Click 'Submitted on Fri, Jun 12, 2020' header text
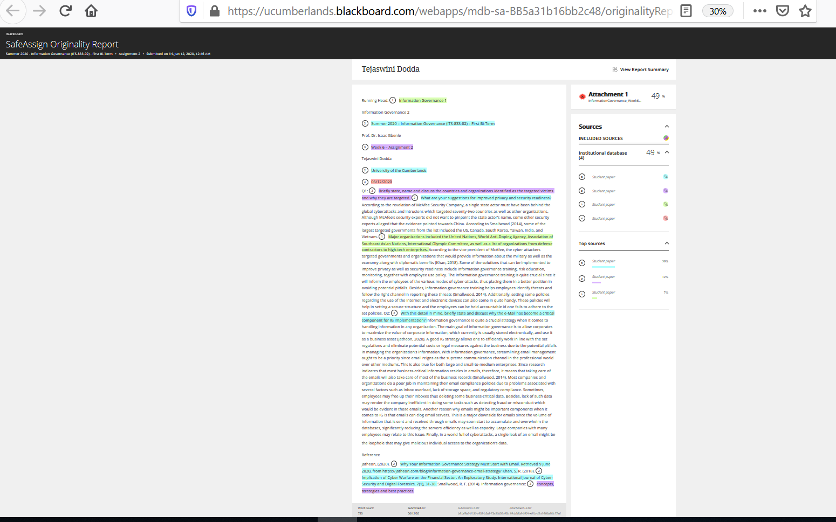This screenshot has height=522, width=836. tap(178, 54)
